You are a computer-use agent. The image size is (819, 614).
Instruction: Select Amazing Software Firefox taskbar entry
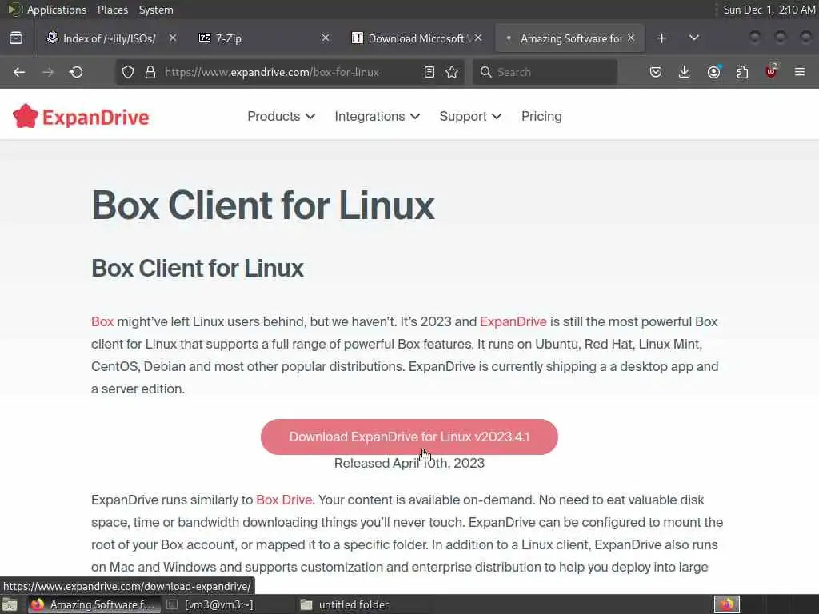coord(93,604)
